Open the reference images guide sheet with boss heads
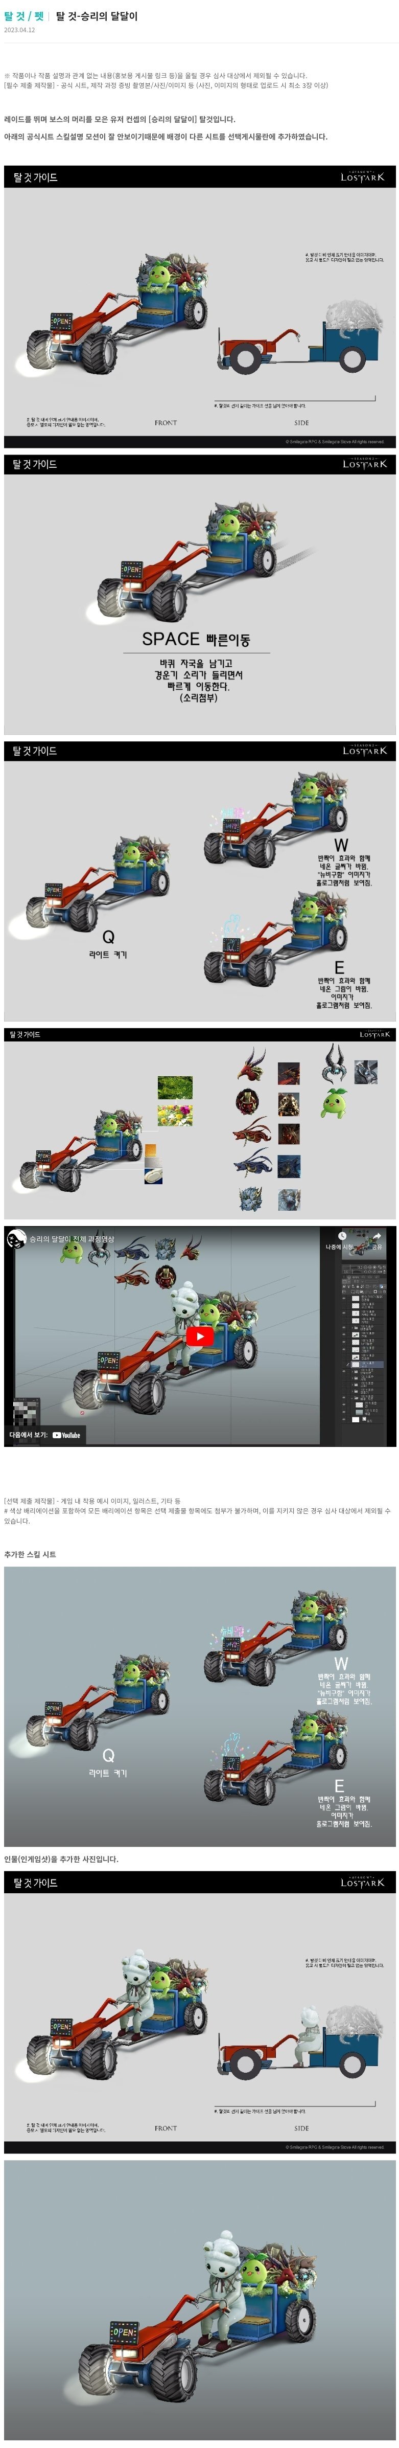This screenshot has width=399, height=2448. click(x=199, y=1123)
